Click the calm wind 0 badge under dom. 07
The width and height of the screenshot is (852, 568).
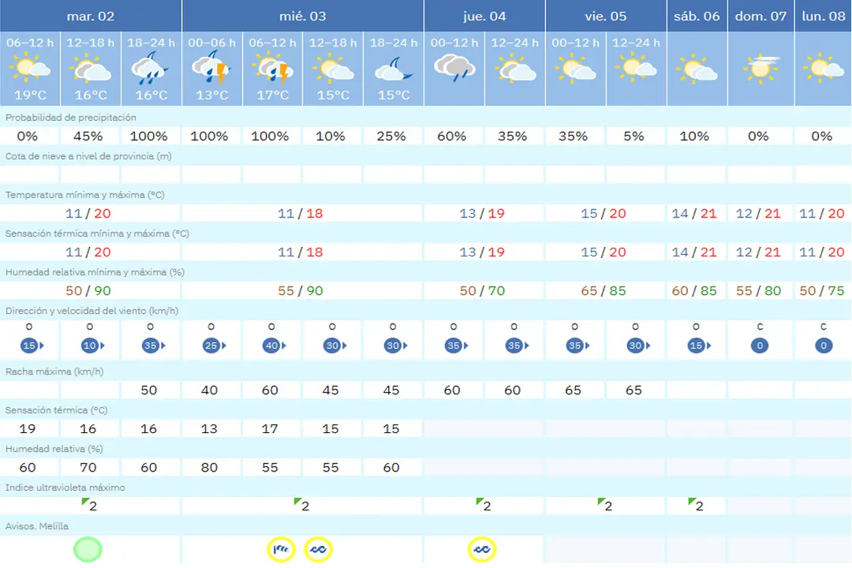760,346
